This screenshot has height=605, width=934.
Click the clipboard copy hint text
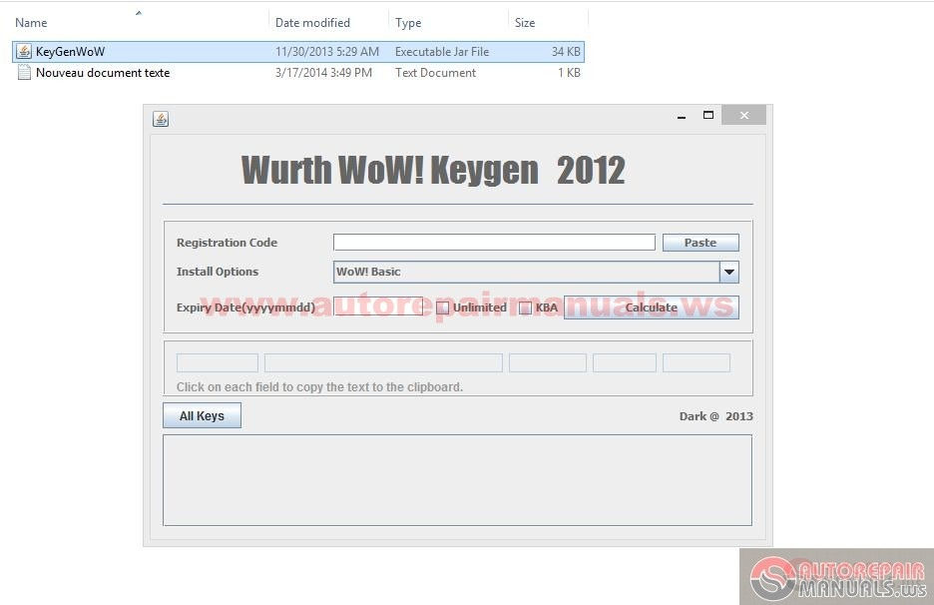319,386
